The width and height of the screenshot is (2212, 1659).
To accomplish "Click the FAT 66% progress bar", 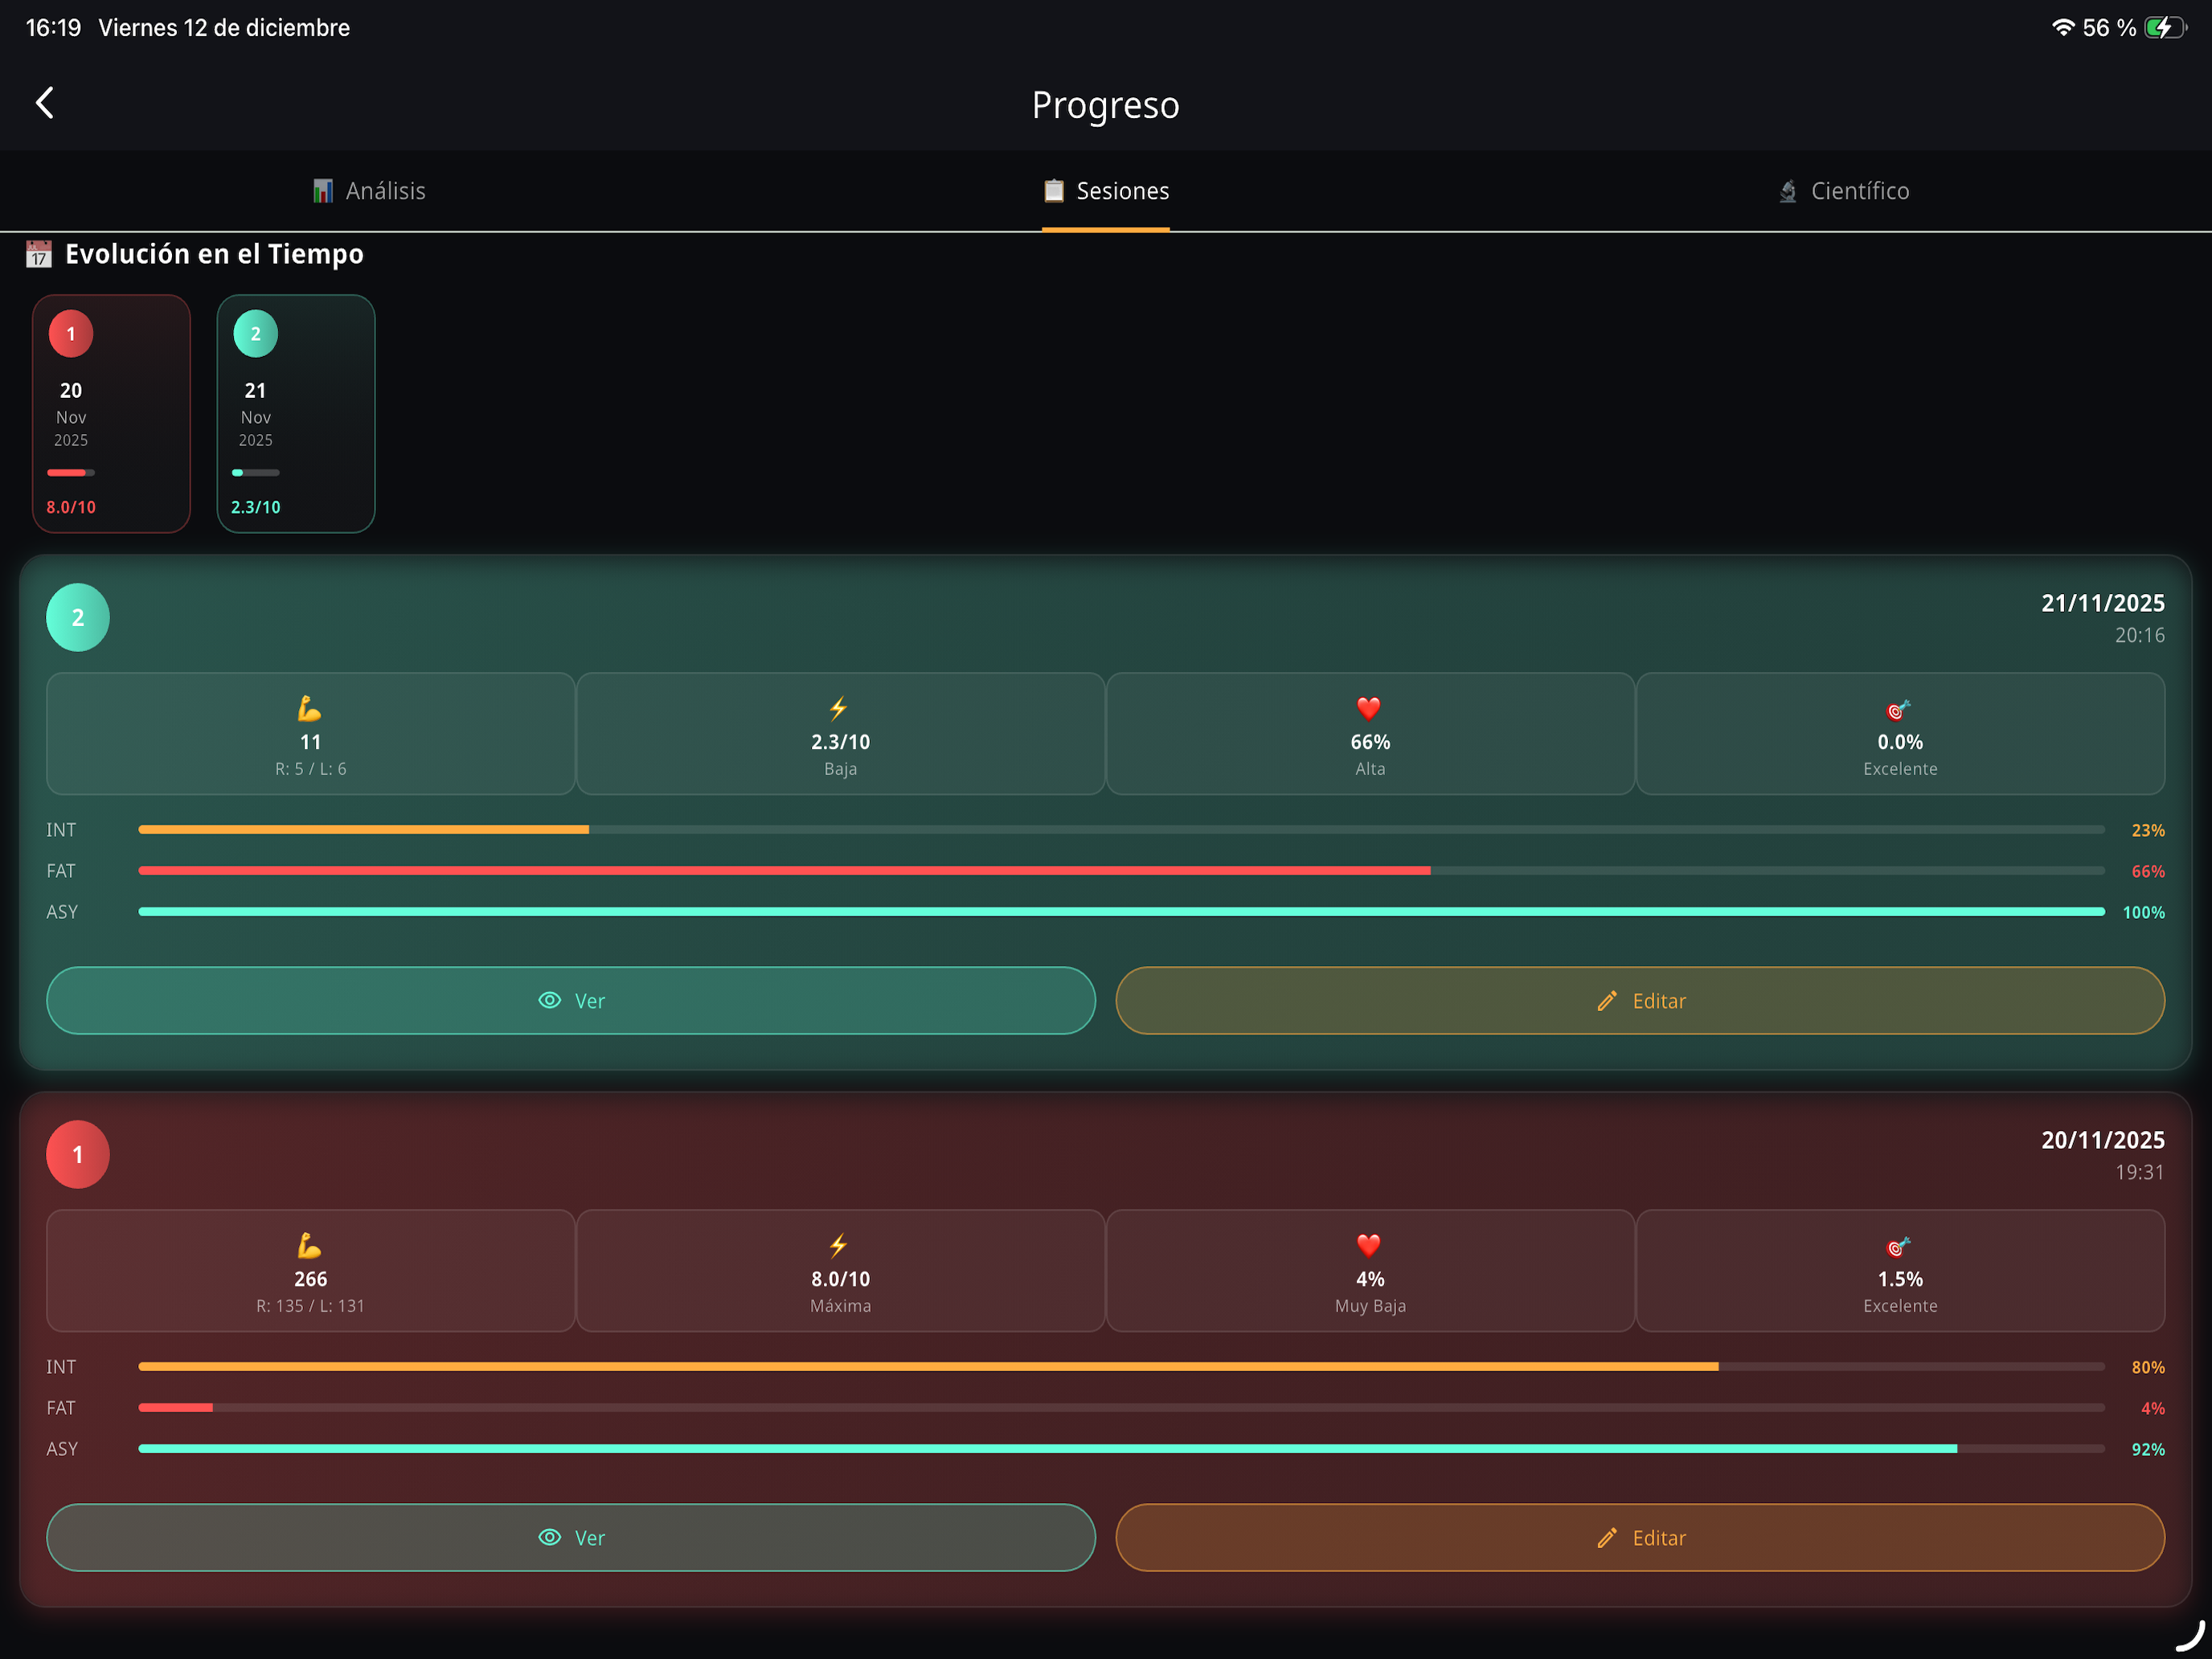I will tap(1122, 871).
